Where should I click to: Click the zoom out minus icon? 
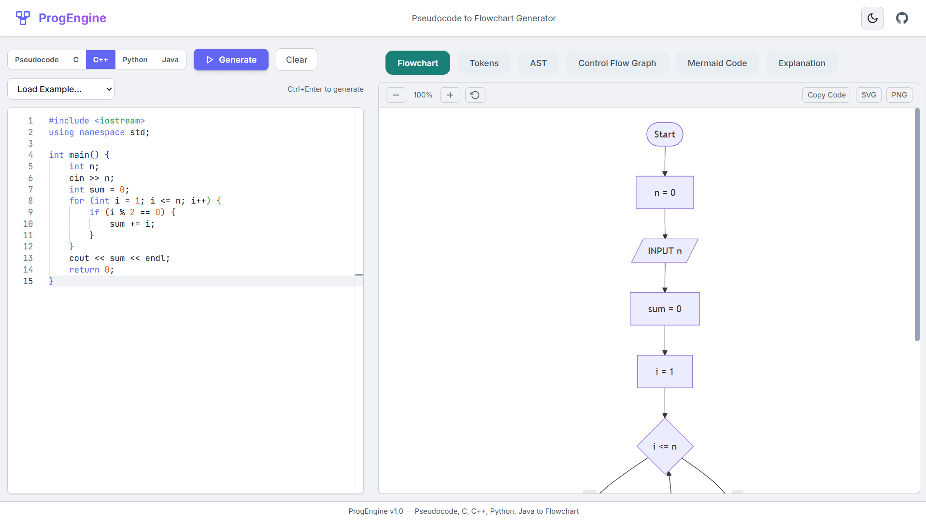396,95
